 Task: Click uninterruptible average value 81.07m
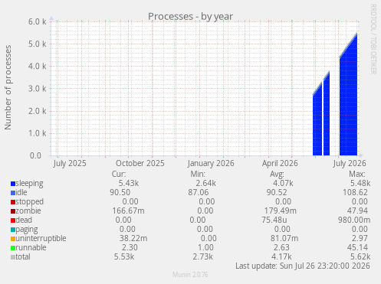coord(284,238)
